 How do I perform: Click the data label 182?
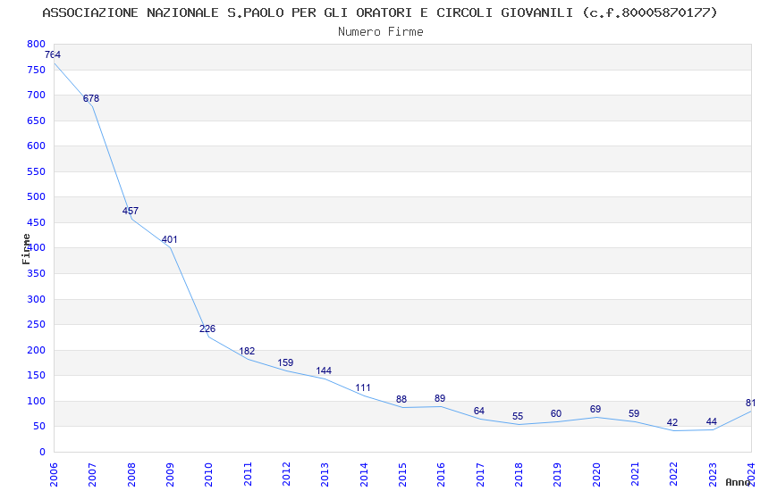pos(247,351)
